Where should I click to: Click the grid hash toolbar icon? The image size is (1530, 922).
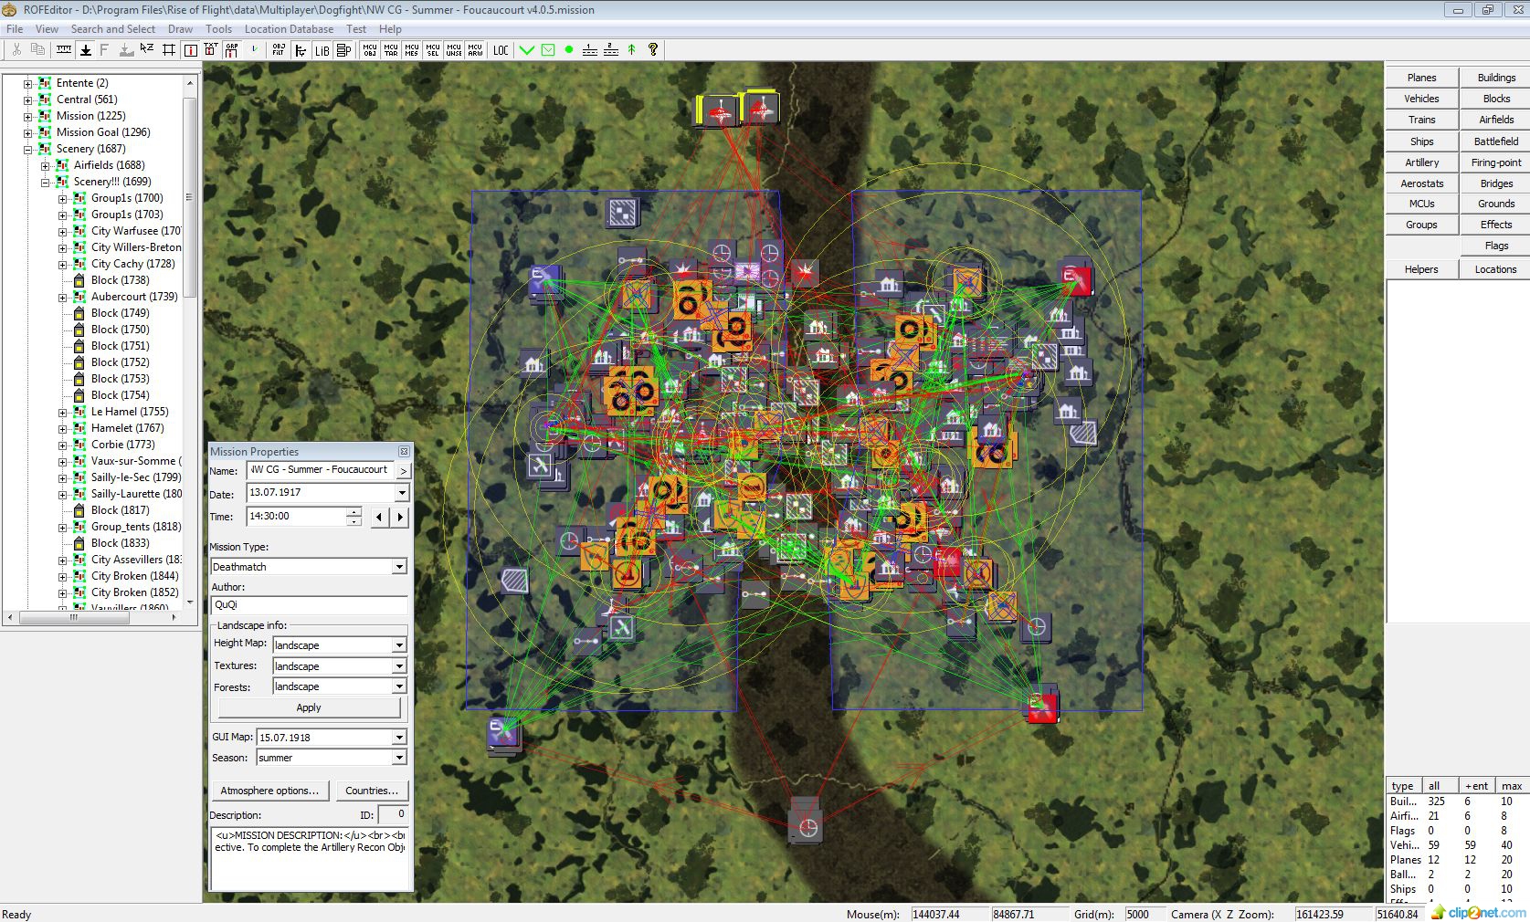coord(169,49)
